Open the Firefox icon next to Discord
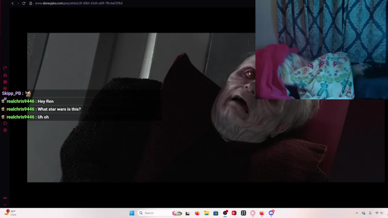This screenshot has width=388, height=218. pos(262,213)
